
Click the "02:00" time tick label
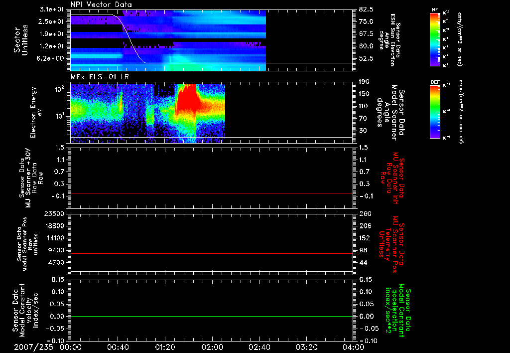coord(212,347)
